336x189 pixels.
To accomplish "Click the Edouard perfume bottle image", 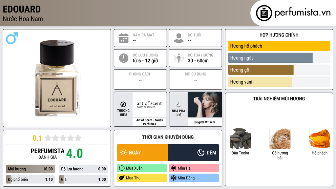I will [x=57, y=78].
